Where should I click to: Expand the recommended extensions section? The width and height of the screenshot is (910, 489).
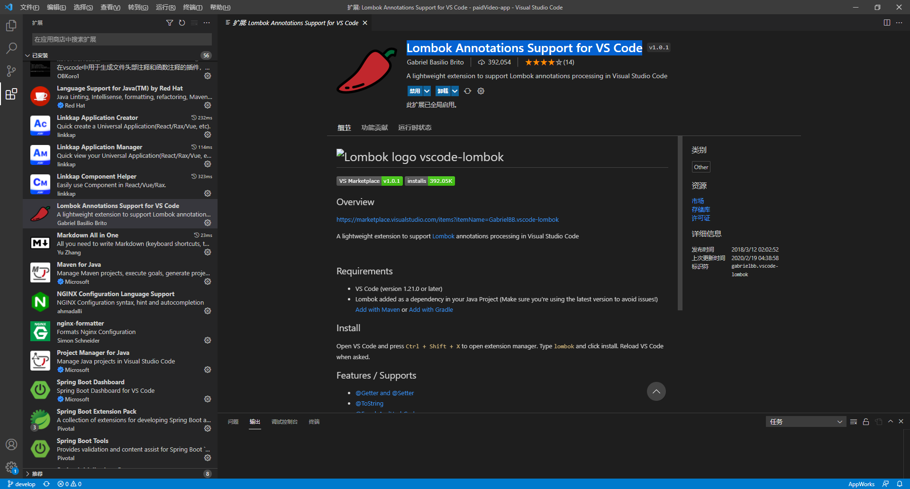click(27, 474)
